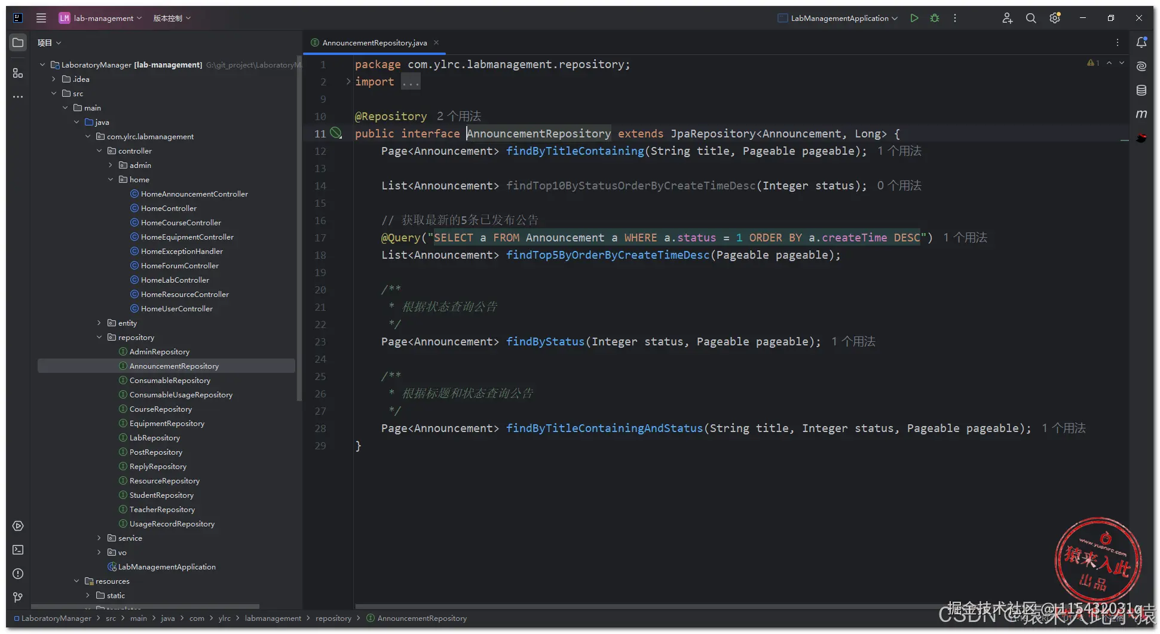The width and height of the screenshot is (1160, 634).
Task: Start debugging with the bug icon
Action: (935, 18)
